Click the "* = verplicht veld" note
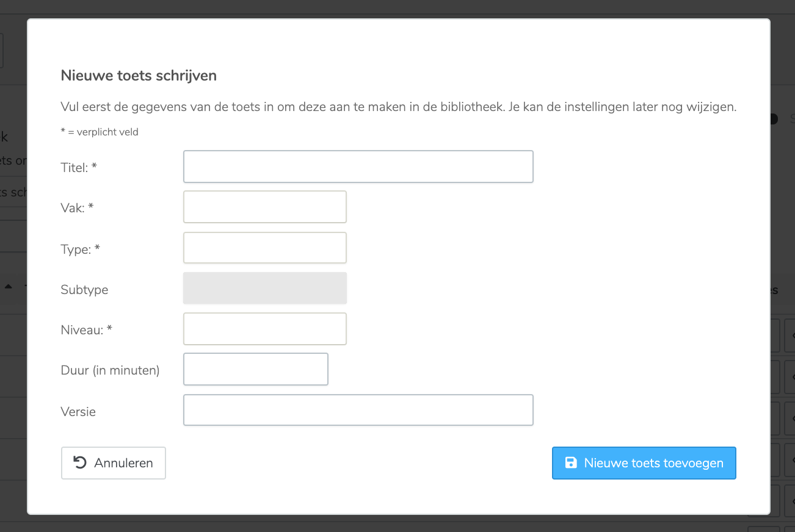 click(100, 132)
